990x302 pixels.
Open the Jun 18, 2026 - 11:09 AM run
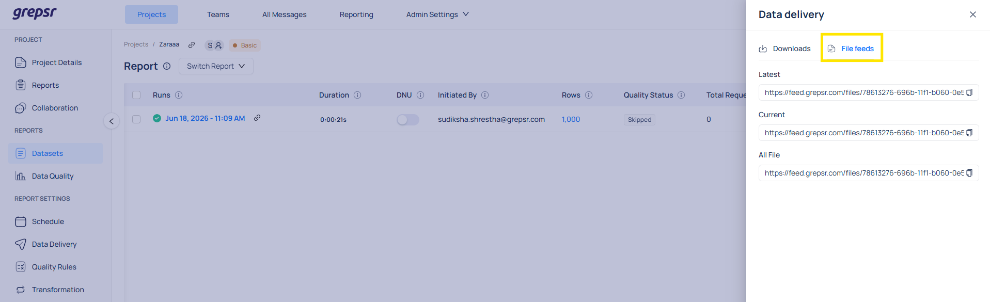[x=205, y=118]
